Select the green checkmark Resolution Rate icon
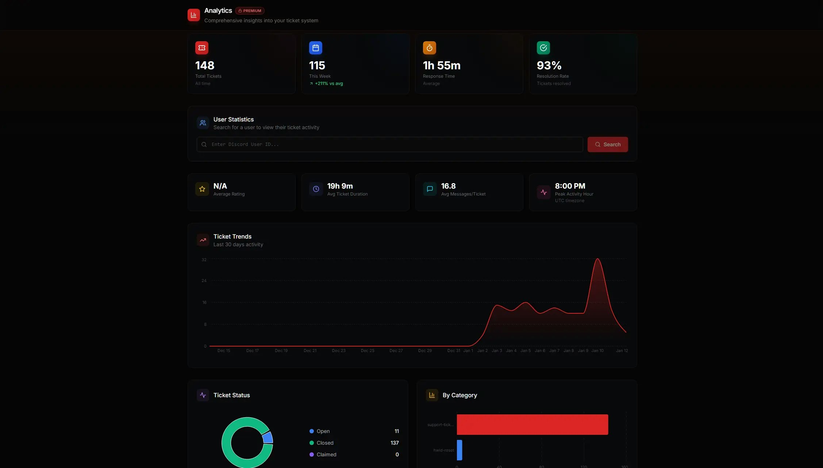Viewport: 823px width, 468px height. tap(543, 47)
